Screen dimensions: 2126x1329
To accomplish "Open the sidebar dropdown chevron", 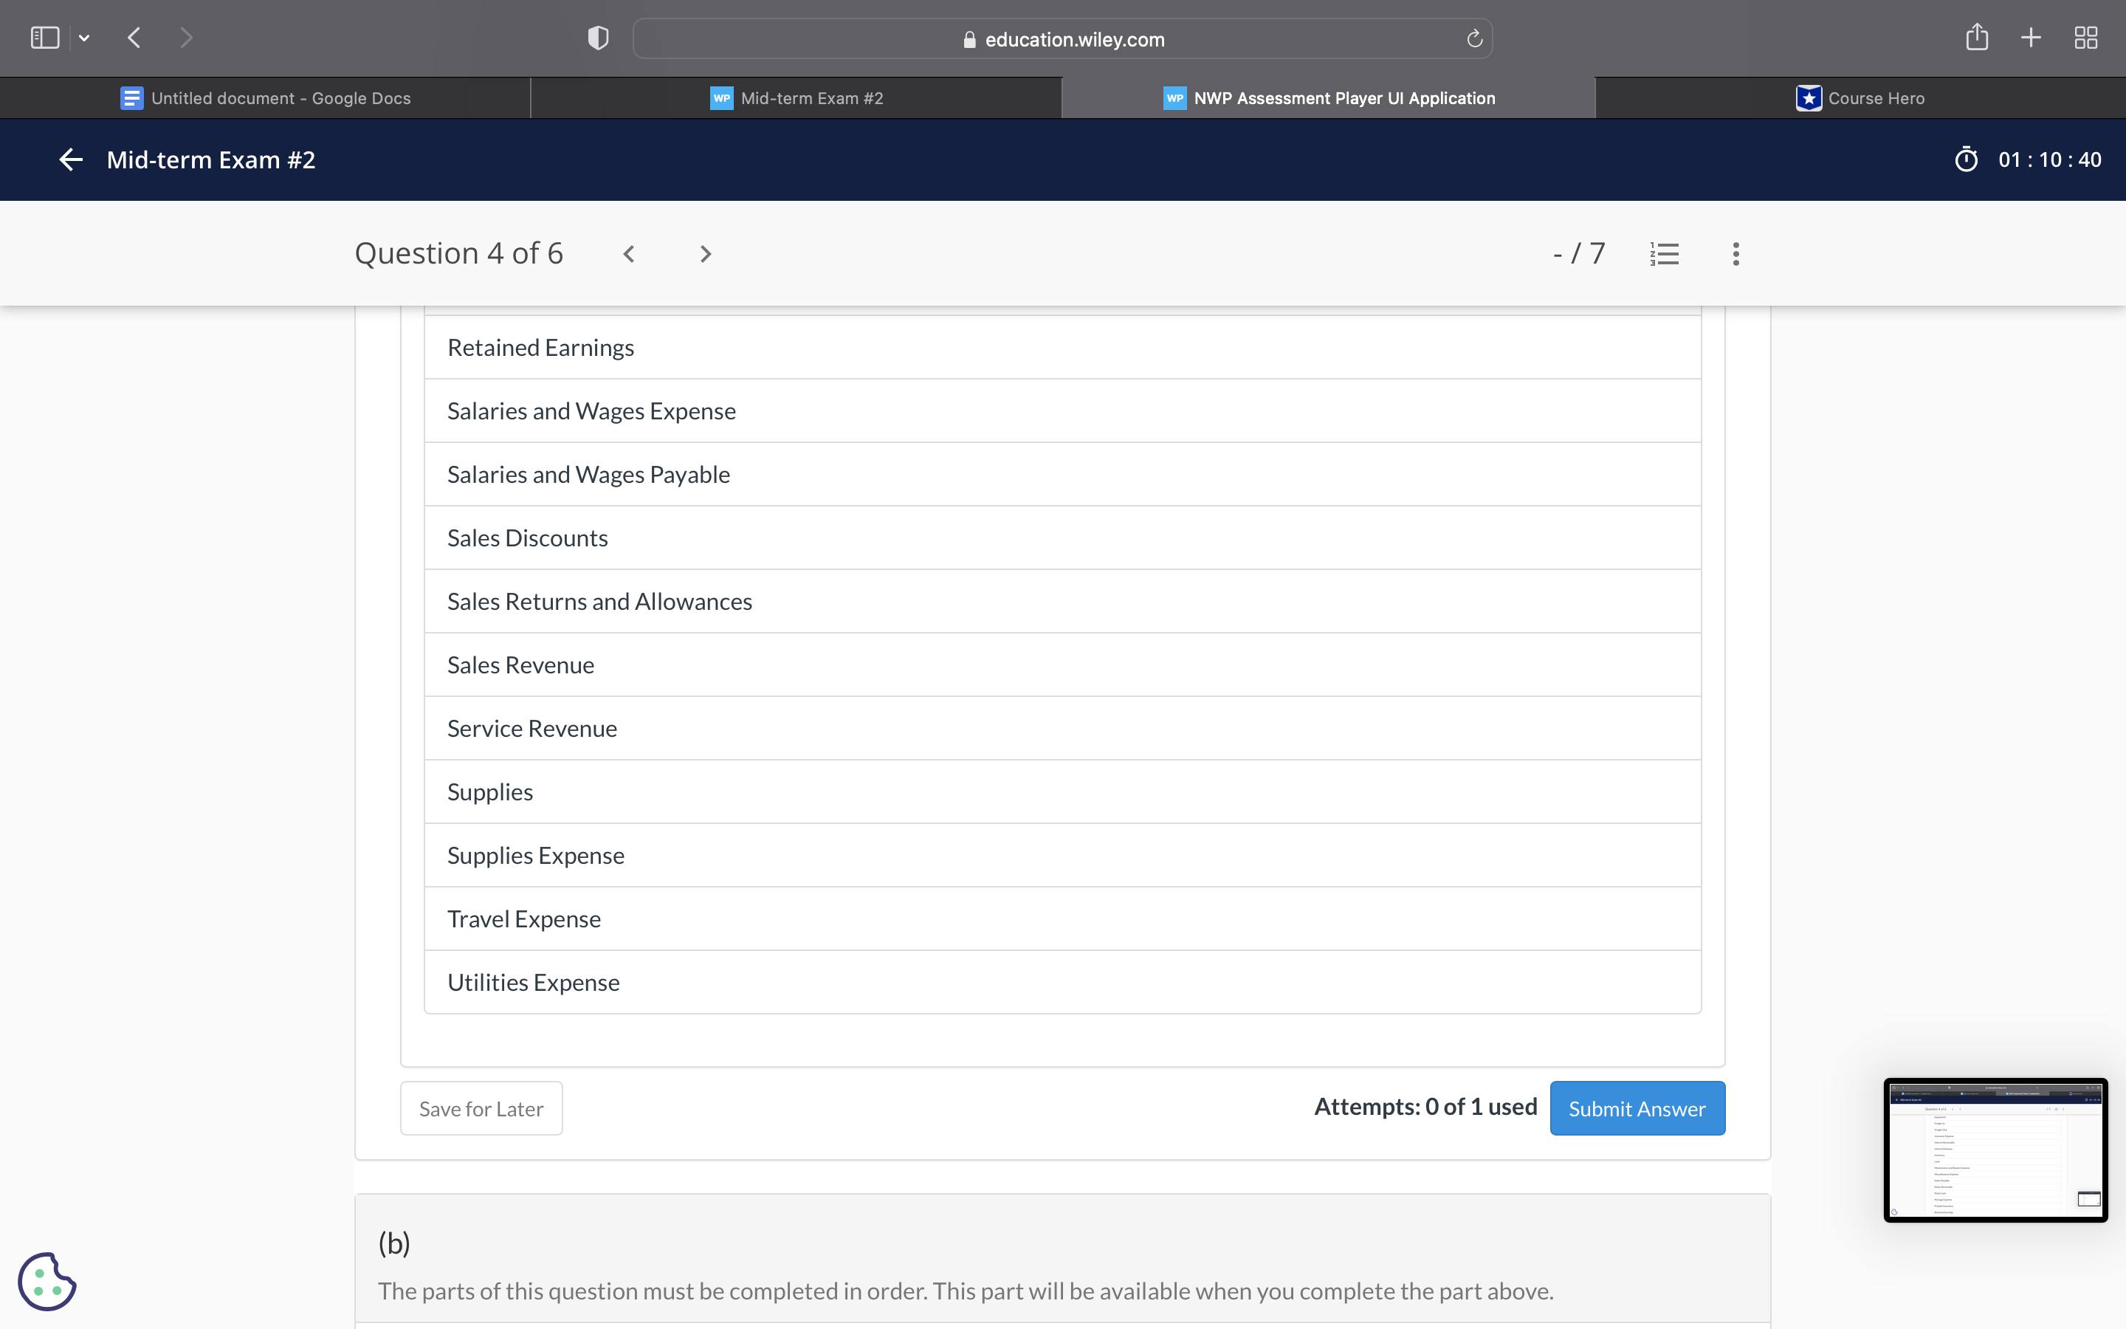I will pos(84,37).
